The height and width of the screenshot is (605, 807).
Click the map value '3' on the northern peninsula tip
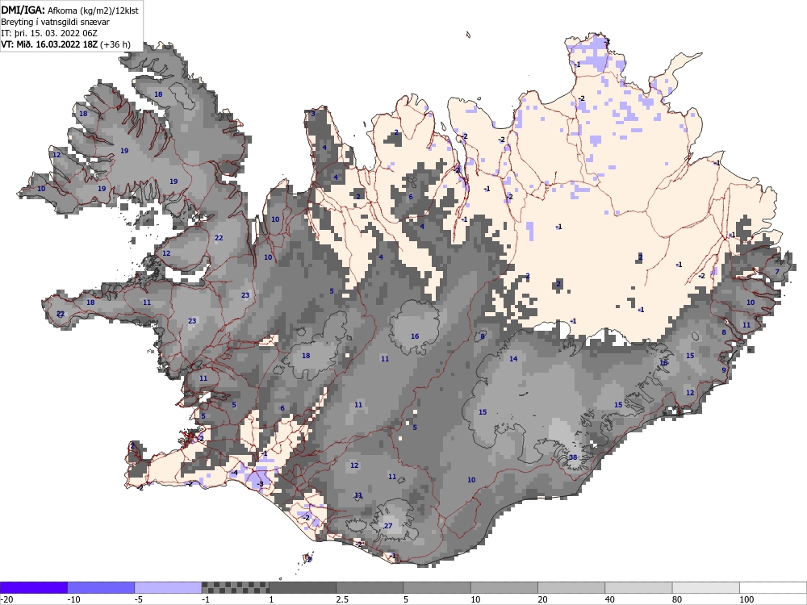(313, 114)
